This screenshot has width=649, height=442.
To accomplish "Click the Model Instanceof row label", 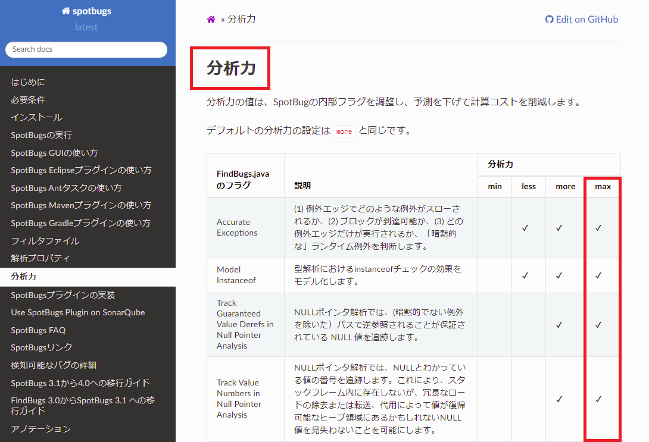I will coord(236,275).
